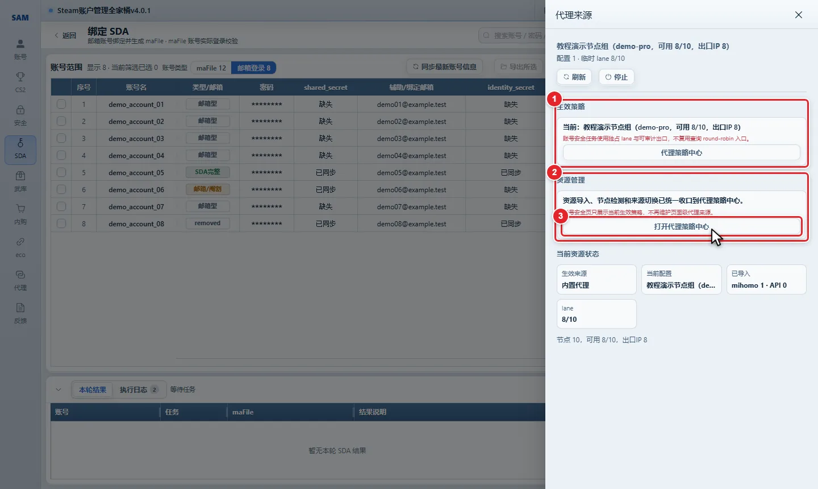The image size is (818, 489).
Task: Click the SDA完整 tag for demo_account_05
Action: pyautogui.click(x=207, y=172)
